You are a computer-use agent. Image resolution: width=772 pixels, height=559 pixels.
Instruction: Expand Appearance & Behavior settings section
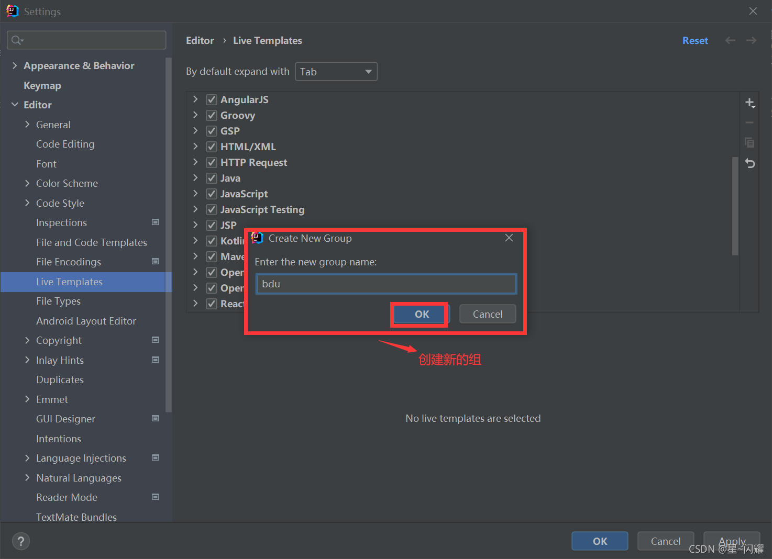(x=15, y=65)
